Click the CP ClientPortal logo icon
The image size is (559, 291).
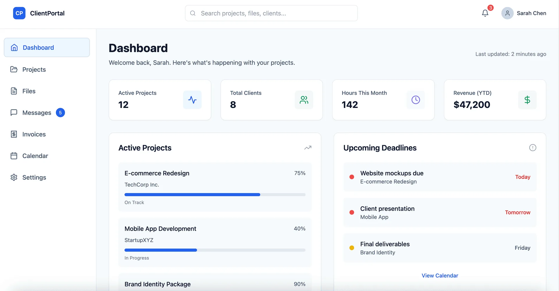[x=19, y=13]
